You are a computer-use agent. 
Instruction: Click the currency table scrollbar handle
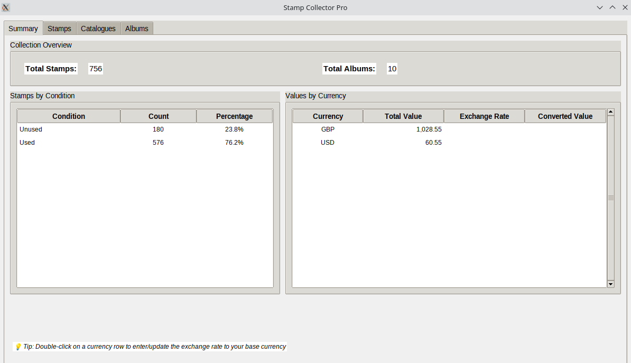(x=611, y=198)
